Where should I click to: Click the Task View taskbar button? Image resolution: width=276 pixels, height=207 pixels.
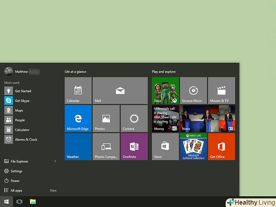(19, 202)
